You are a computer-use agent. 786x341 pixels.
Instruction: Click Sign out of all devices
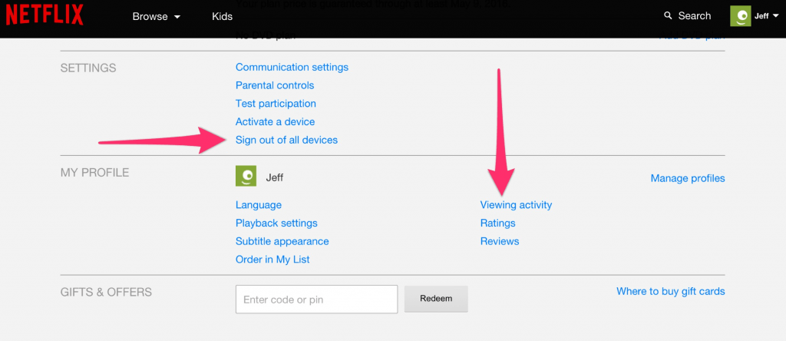(287, 140)
